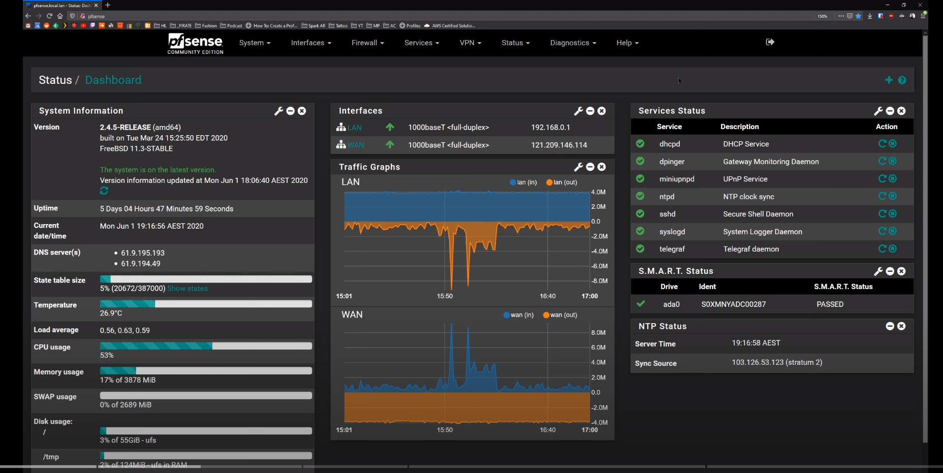Expand the Diagnostics menu

point(573,43)
